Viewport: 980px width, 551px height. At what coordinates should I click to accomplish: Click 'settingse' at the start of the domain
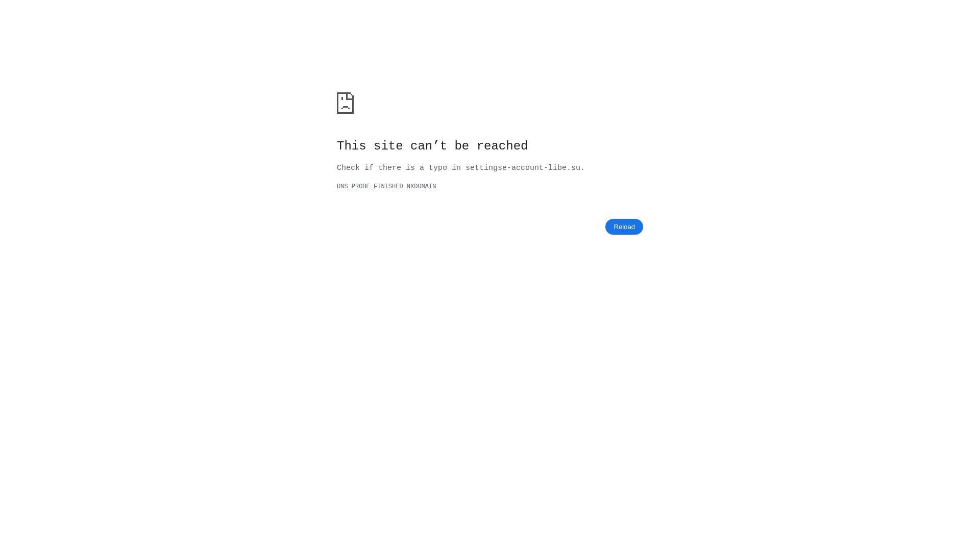[486, 168]
